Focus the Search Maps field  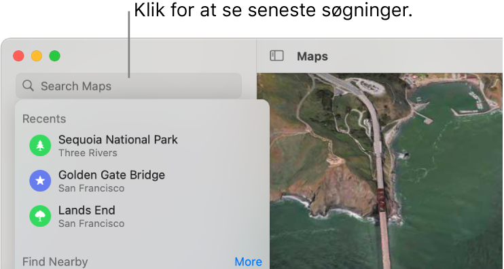[128, 86]
